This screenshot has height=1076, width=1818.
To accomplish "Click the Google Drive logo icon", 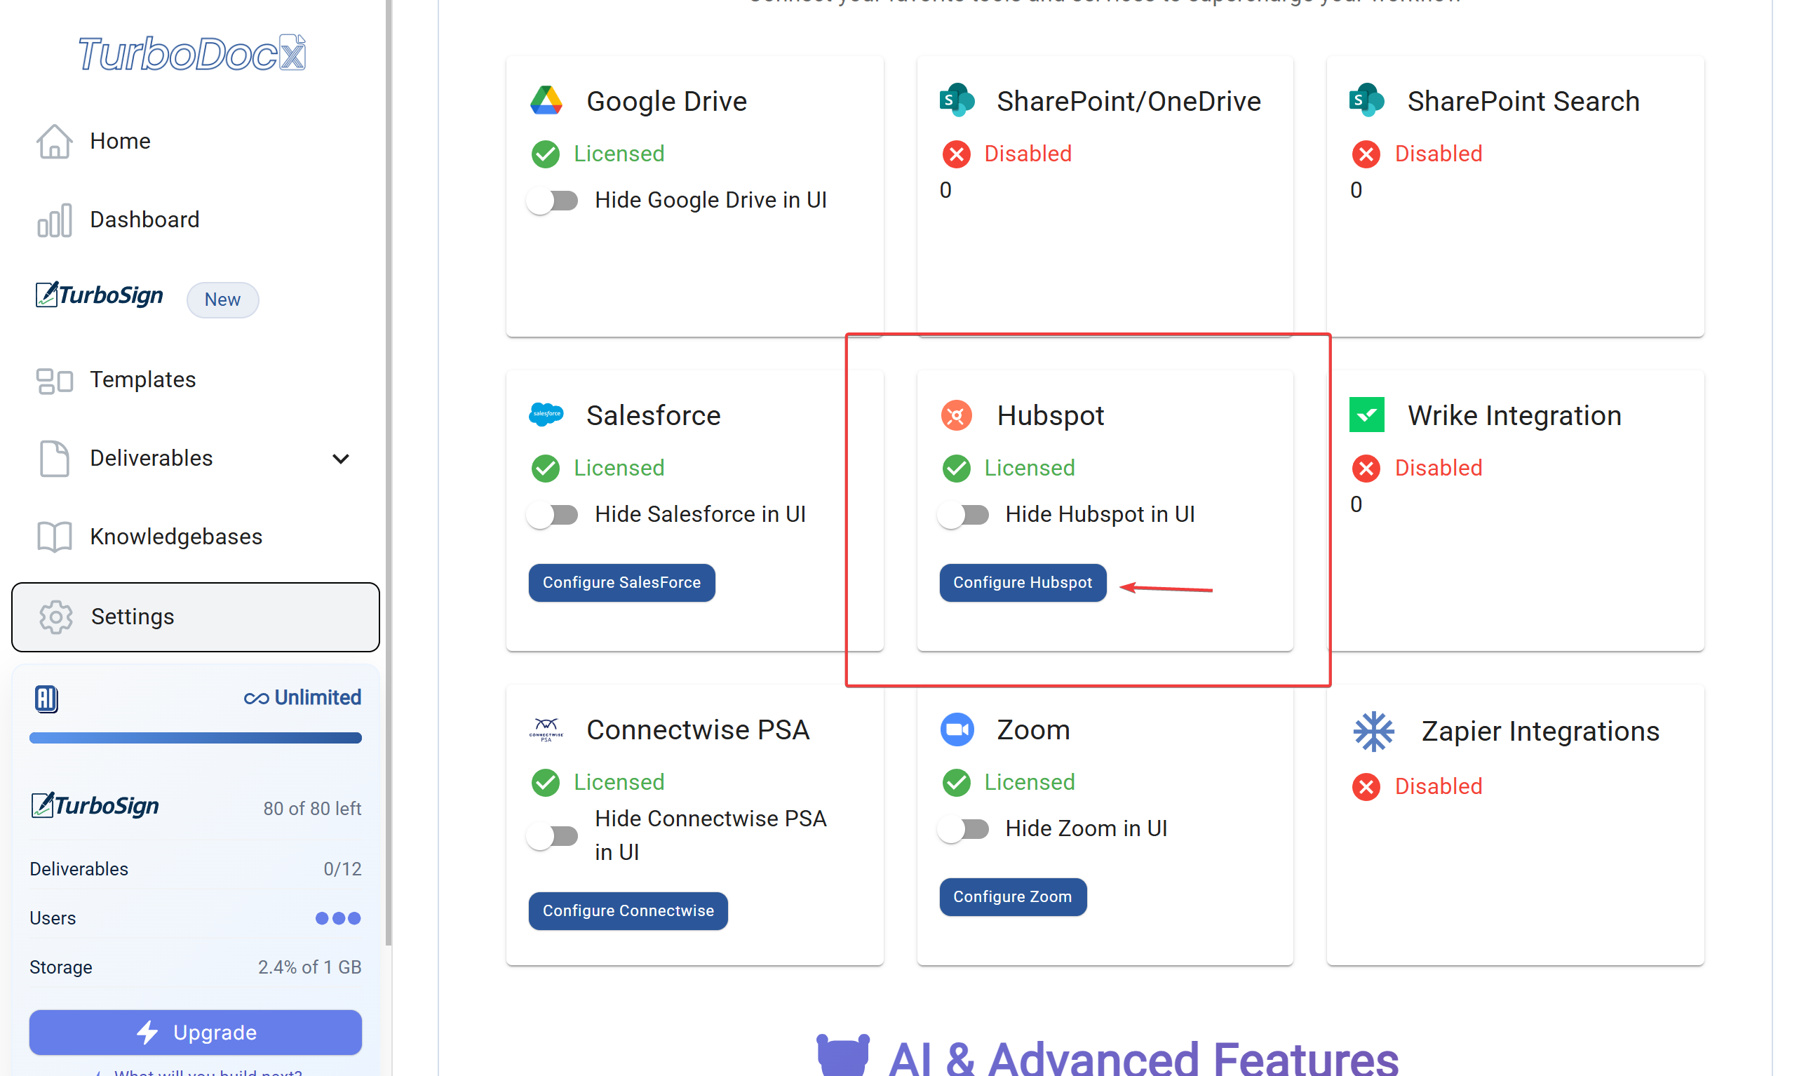I will (x=546, y=101).
